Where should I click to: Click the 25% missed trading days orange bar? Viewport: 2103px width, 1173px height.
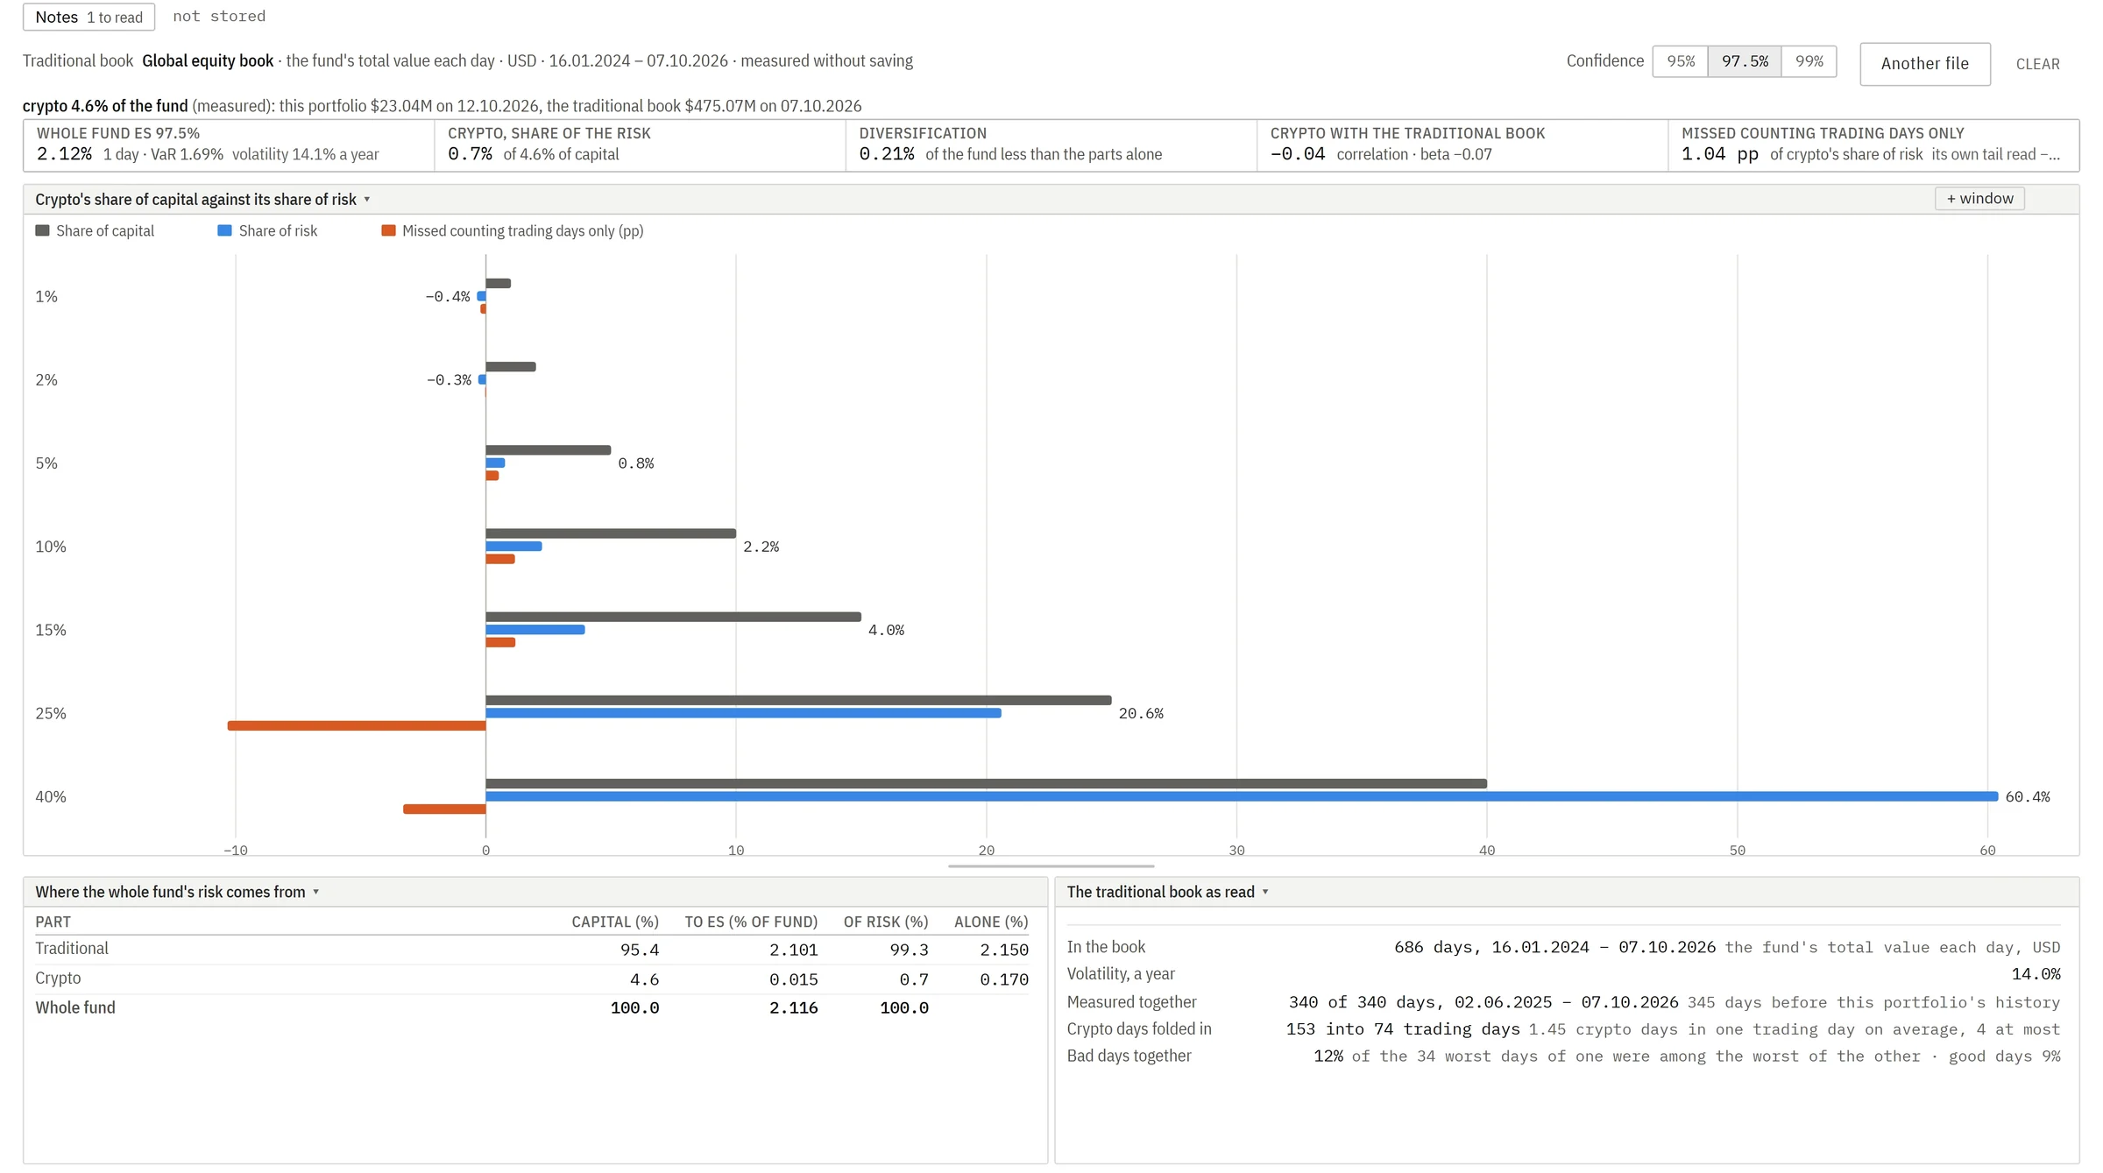pyautogui.click(x=357, y=725)
